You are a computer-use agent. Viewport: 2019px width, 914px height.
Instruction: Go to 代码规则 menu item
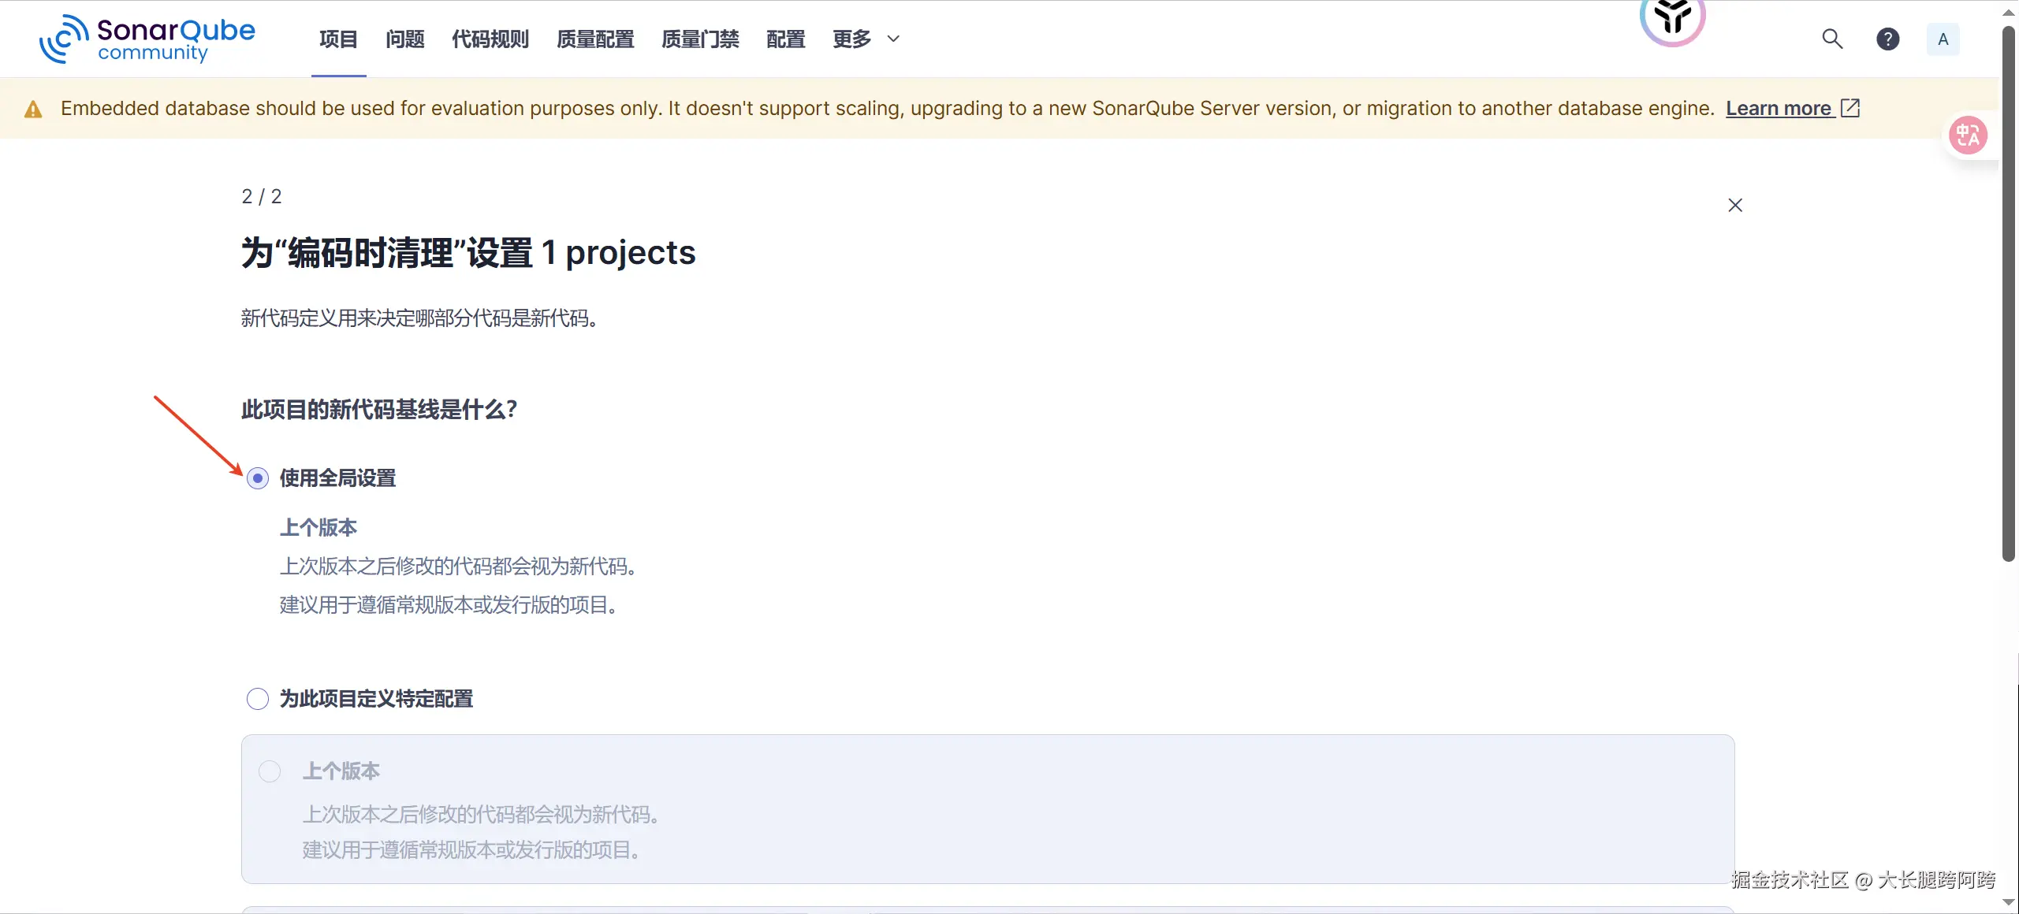pyautogui.click(x=490, y=39)
